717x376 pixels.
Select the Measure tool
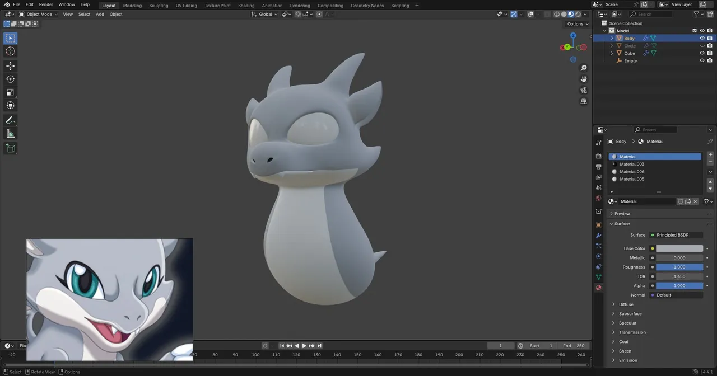click(x=11, y=134)
